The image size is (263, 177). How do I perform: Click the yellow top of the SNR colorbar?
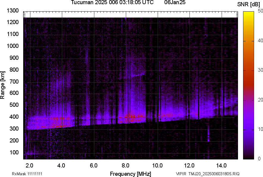coord(248,13)
